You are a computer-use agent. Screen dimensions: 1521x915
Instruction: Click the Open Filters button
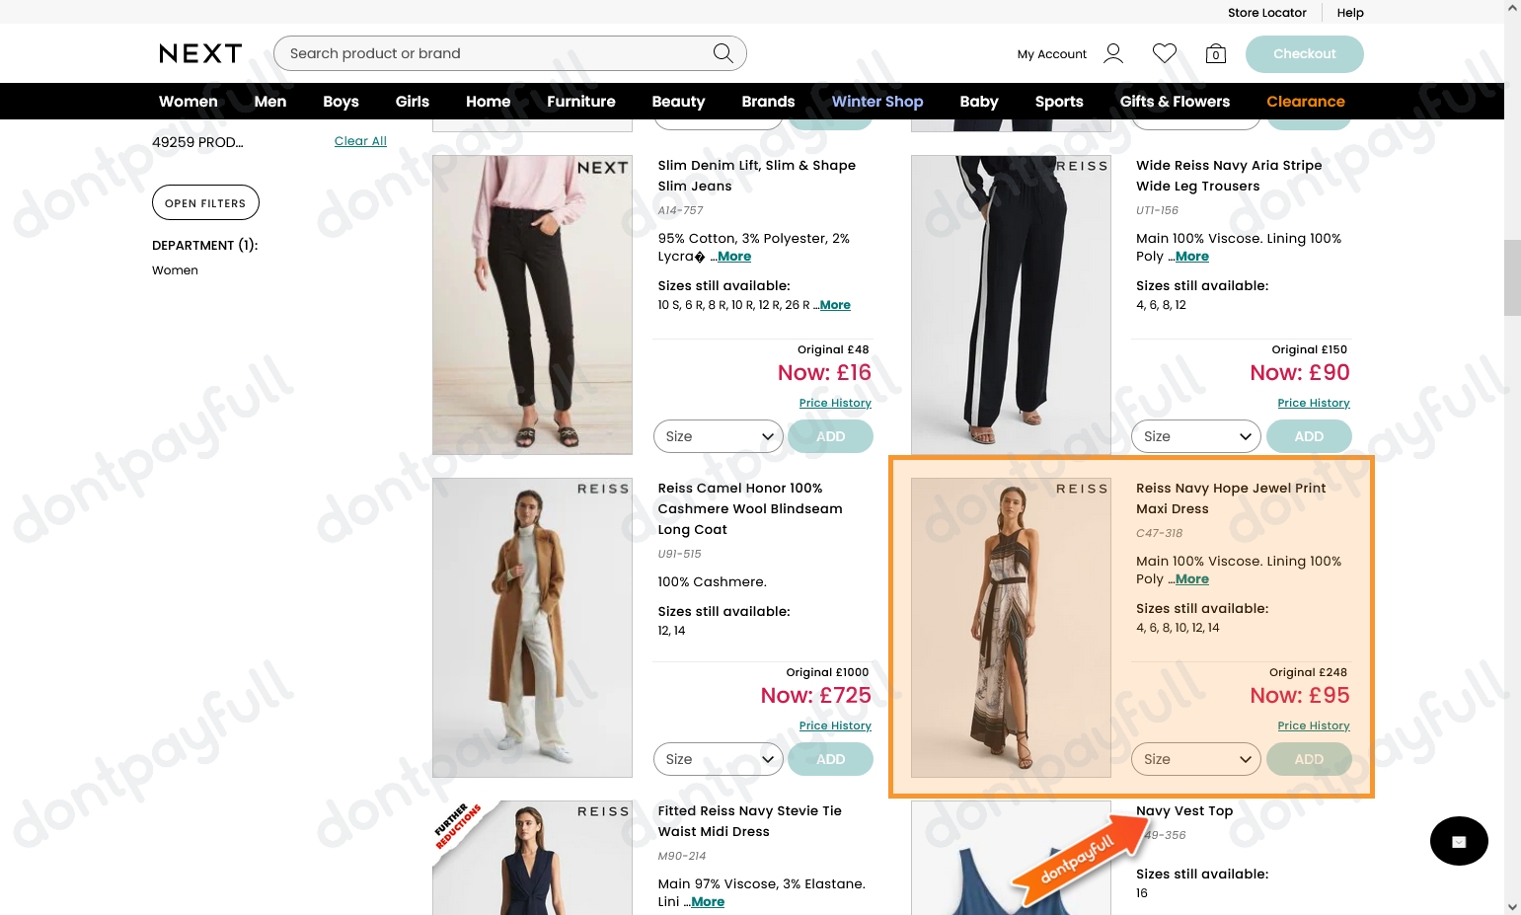(x=205, y=202)
